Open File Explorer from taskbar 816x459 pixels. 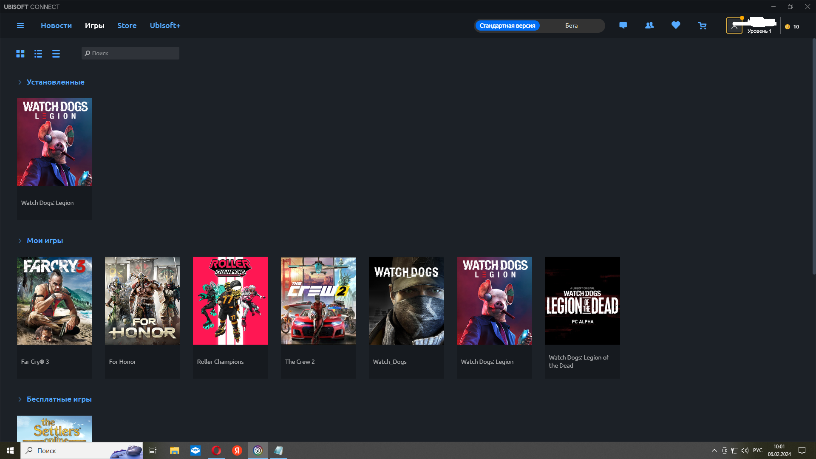[174, 450]
